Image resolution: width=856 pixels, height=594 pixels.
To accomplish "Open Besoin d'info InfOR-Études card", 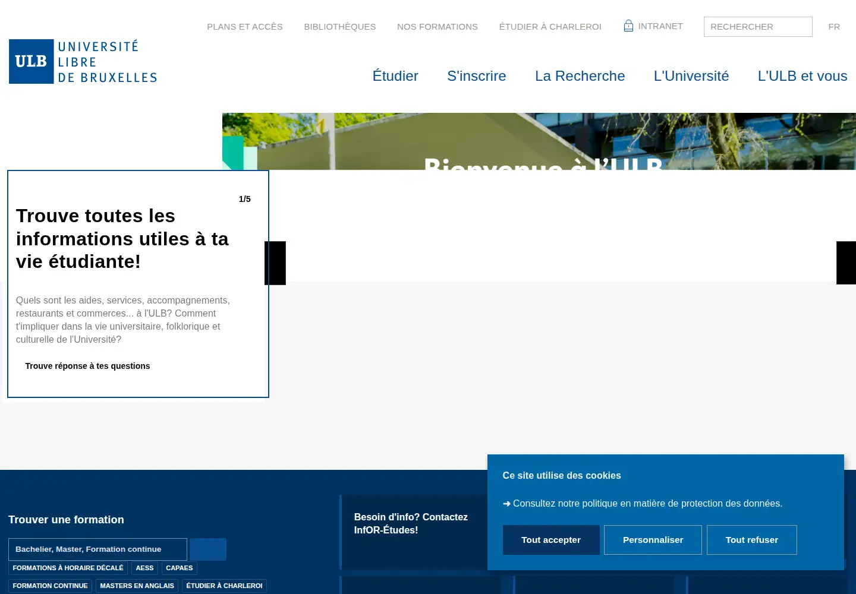I will coord(414,532).
